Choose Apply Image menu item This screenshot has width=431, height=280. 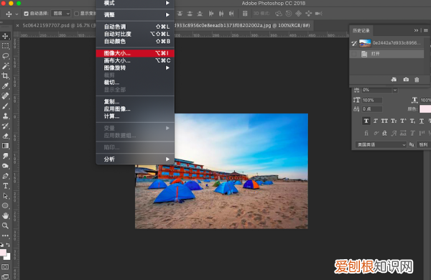click(135, 109)
